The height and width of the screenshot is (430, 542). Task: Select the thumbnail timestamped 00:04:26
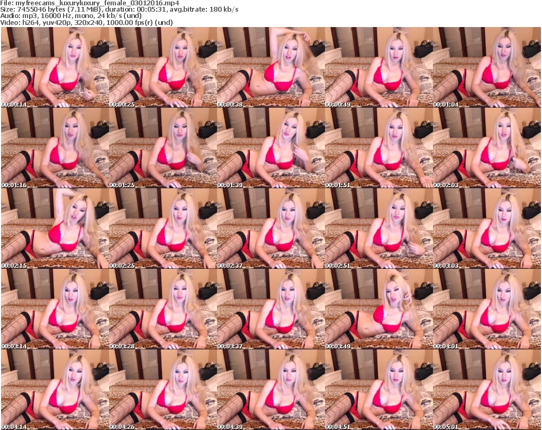[x=163, y=390]
